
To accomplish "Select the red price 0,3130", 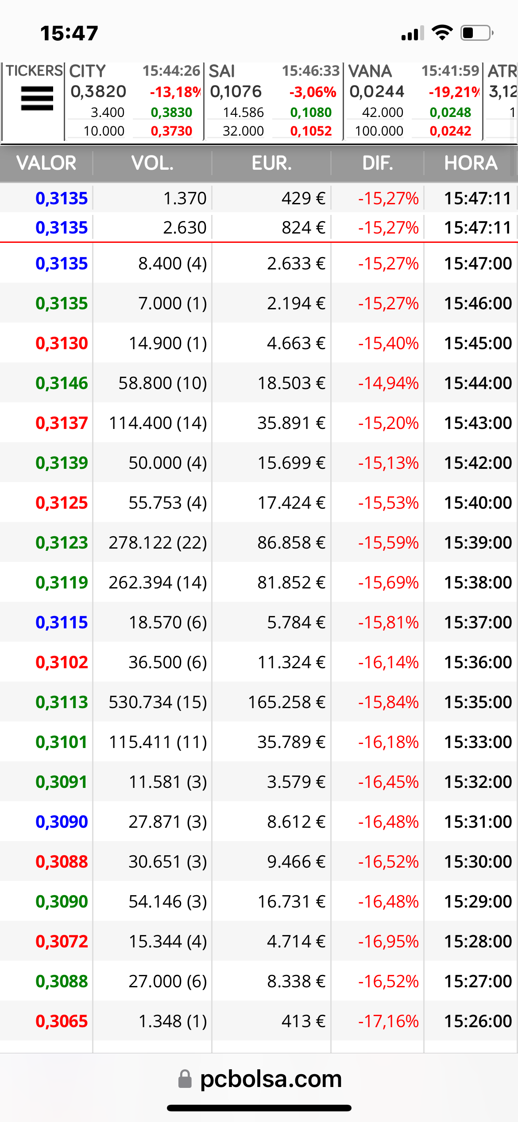I will 62,343.
